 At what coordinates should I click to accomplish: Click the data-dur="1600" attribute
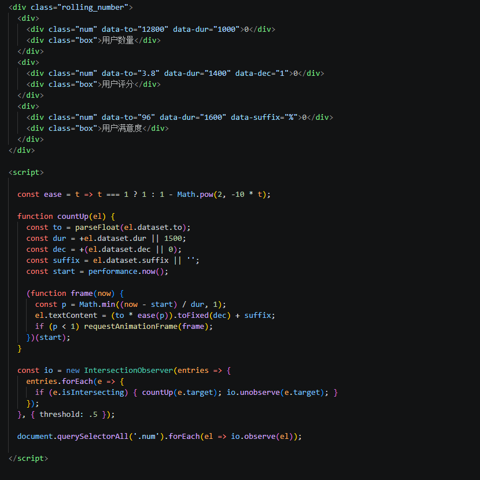coord(193,118)
